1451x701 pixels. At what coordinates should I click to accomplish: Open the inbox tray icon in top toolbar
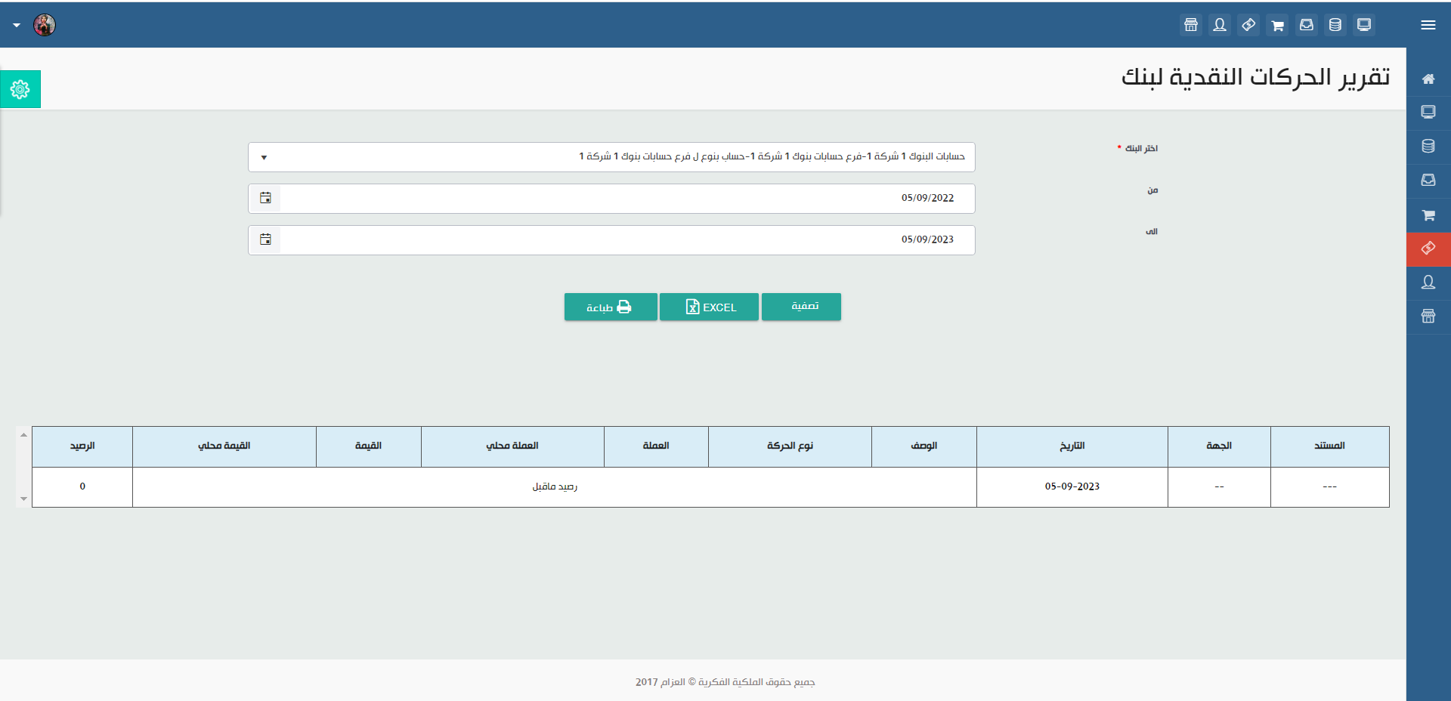pyautogui.click(x=1307, y=25)
